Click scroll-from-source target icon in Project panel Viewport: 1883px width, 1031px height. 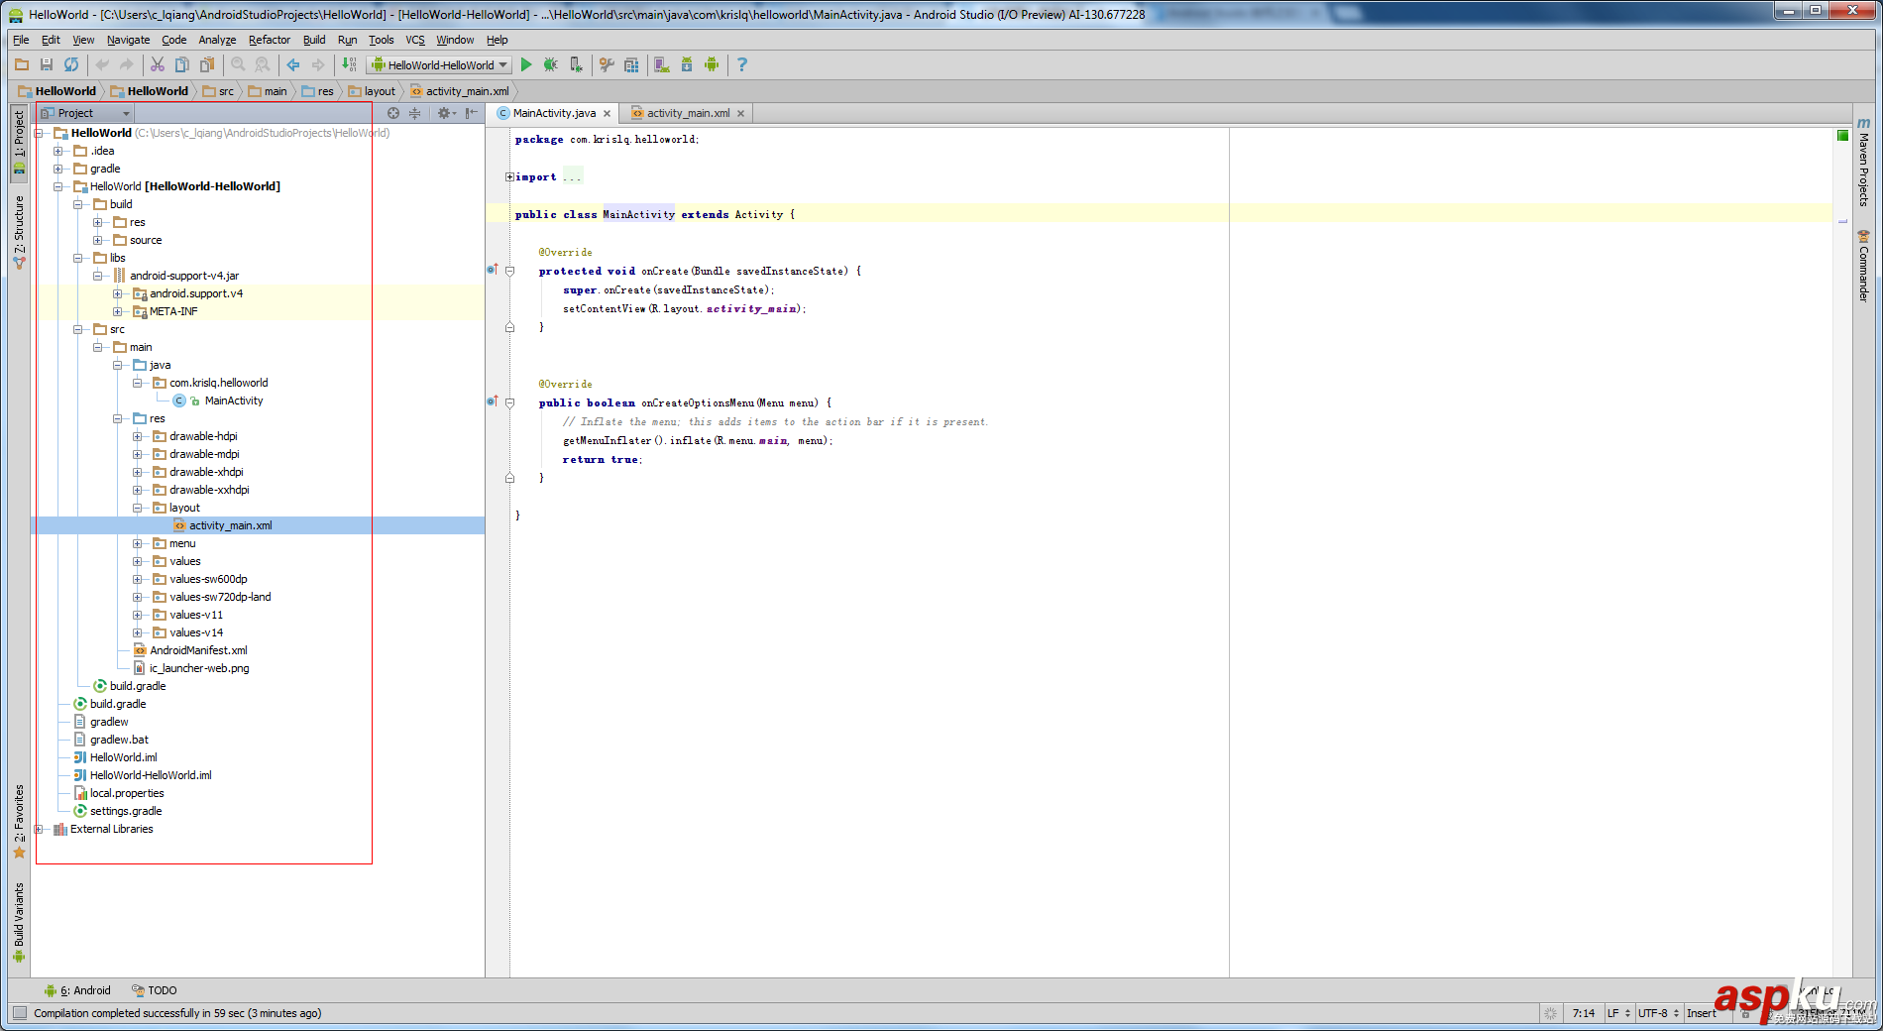click(x=393, y=113)
